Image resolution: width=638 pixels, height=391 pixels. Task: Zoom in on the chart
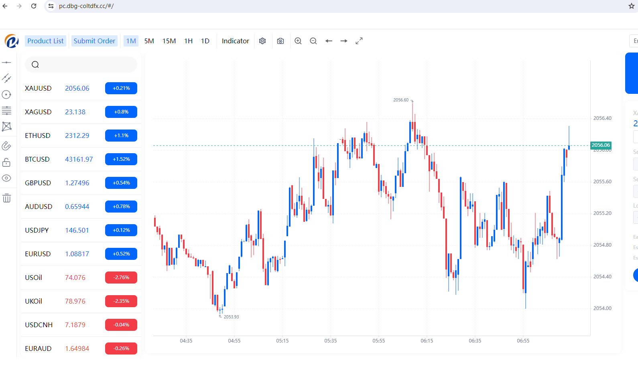(298, 41)
